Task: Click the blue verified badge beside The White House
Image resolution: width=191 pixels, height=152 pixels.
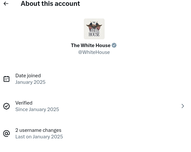Action: [114, 45]
